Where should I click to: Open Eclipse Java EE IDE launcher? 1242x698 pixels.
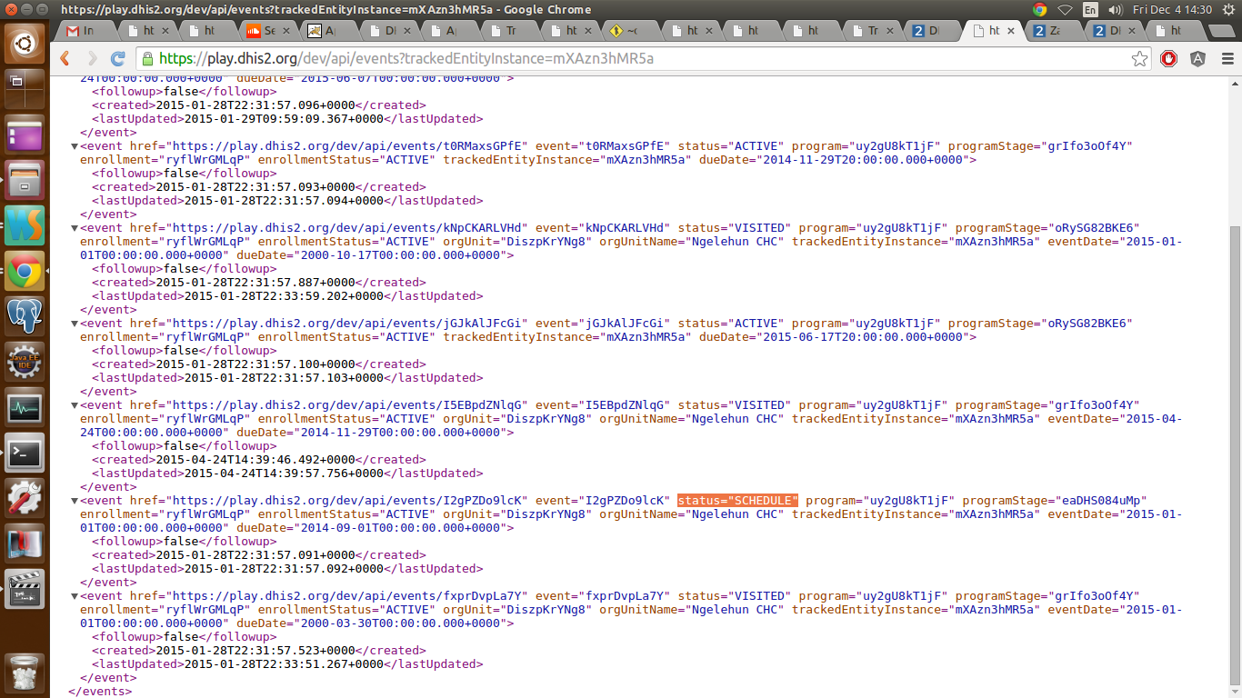pos(25,363)
